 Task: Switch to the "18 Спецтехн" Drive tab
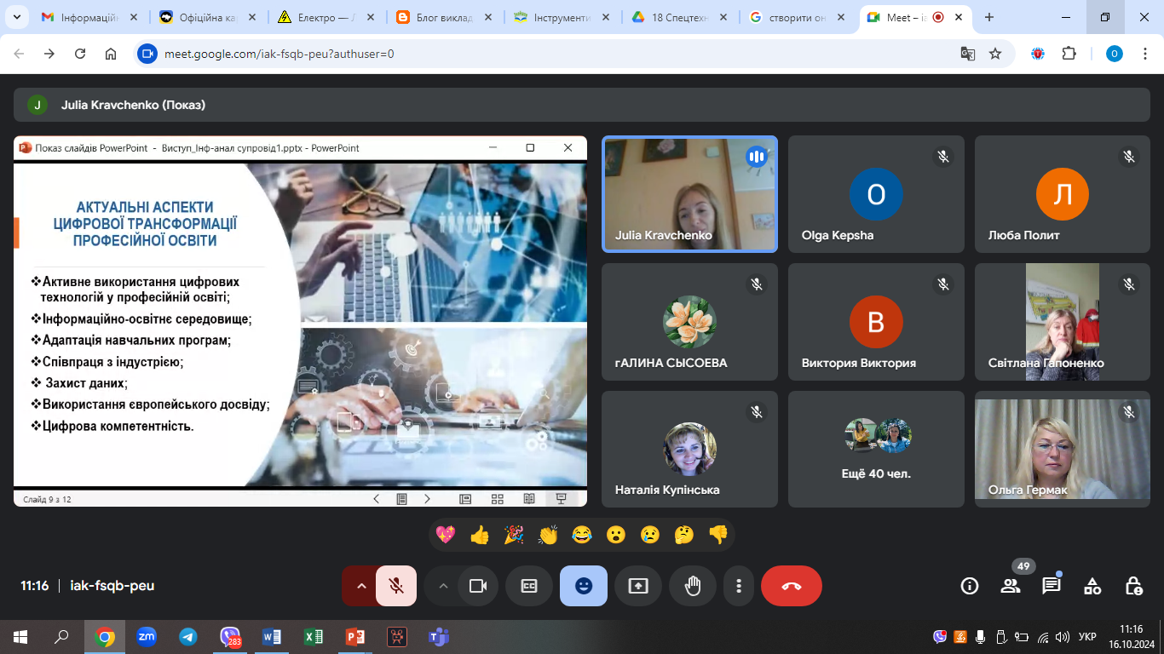[x=678, y=17]
